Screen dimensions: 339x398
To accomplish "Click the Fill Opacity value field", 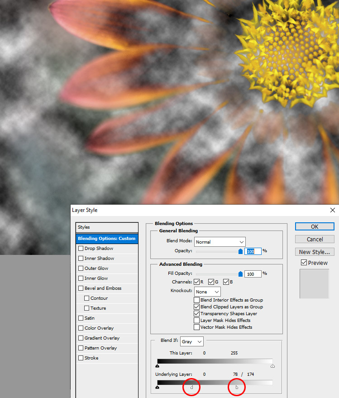I will pyautogui.click(x=253, y=274).
